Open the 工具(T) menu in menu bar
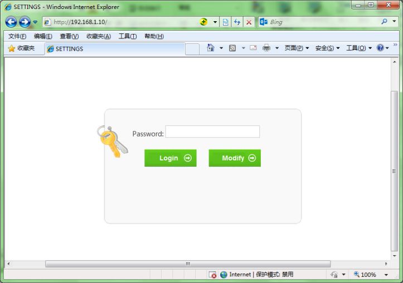403x283 pixels. coord(128,36)
